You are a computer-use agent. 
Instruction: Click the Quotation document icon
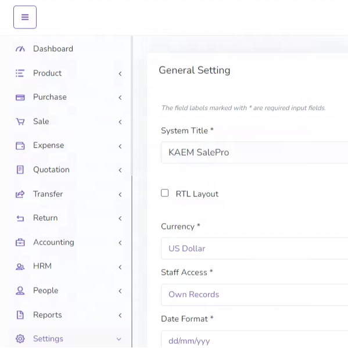point(20,170)
